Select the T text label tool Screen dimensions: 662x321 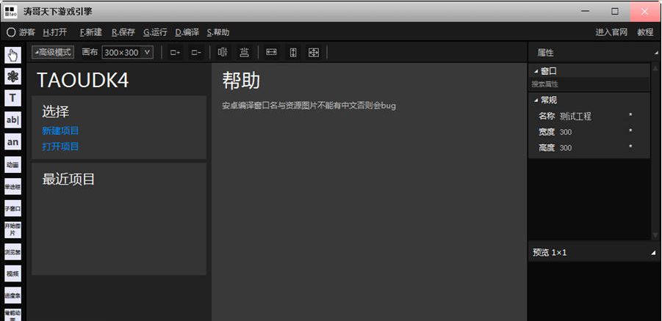click(12, 98)
